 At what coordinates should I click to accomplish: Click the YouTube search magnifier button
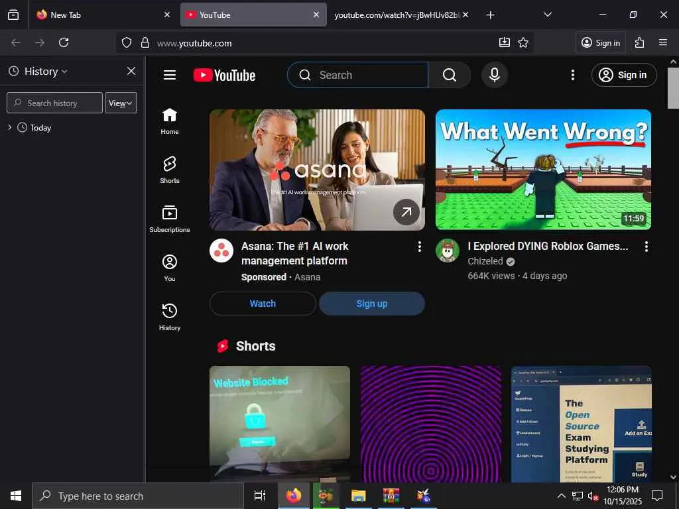[x=450, y=76]
